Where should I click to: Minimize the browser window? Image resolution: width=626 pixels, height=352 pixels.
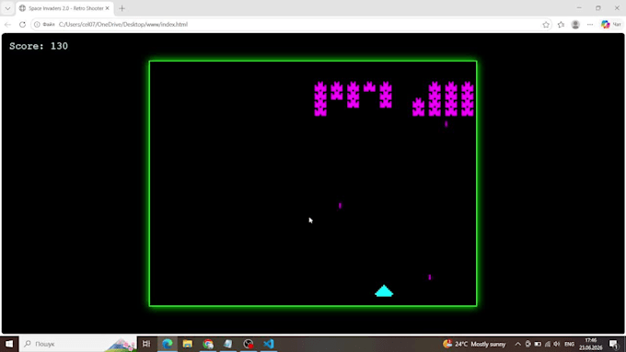[x=579, y=8]
